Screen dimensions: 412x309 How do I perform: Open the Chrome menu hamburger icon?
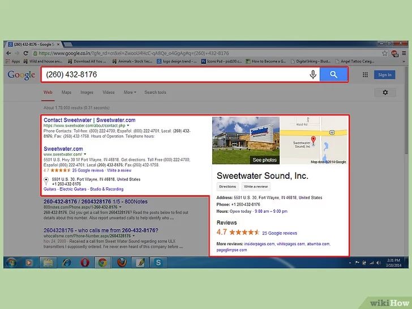pos(404,53)
